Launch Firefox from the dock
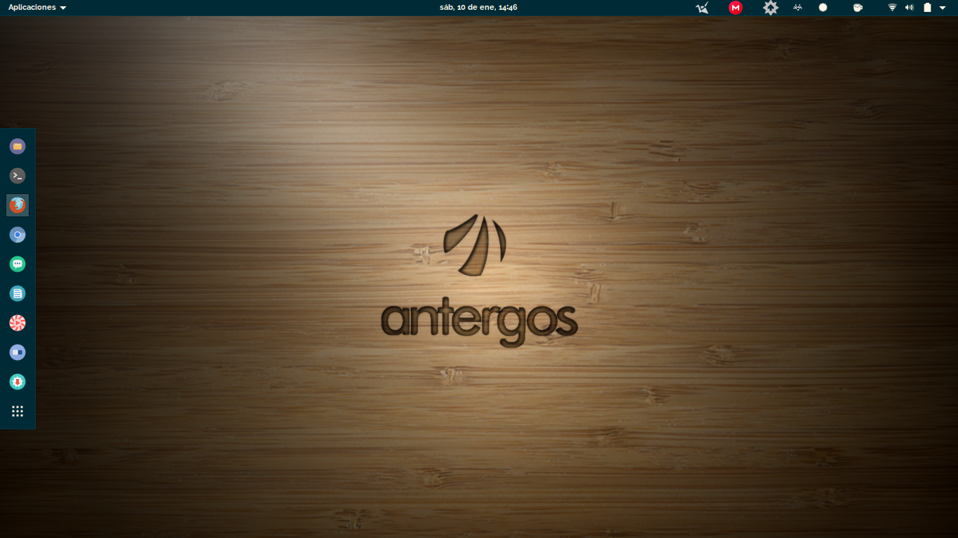 click(18, 205)
